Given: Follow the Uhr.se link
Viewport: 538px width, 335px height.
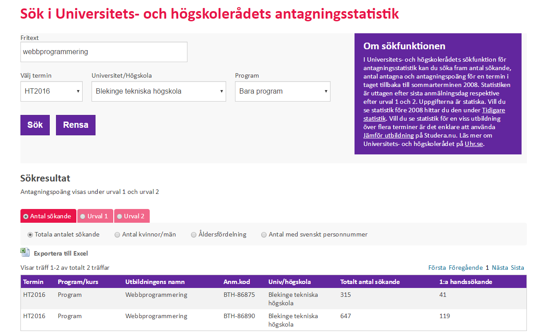Looking at the screenshot, I should 474,144.
